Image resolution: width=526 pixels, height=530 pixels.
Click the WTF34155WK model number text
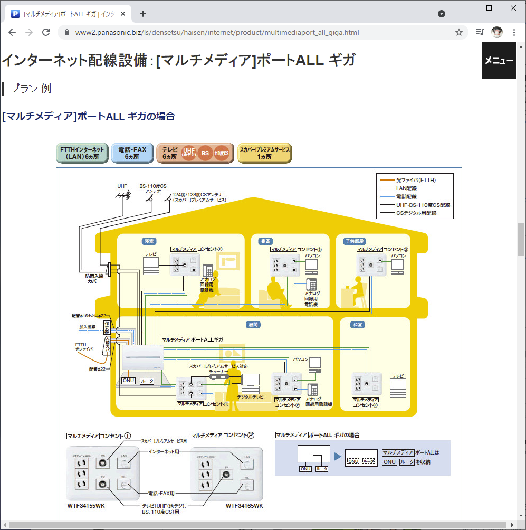click(86, 506)
